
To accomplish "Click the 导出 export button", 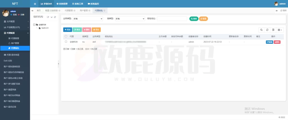I will coord(96,30).
